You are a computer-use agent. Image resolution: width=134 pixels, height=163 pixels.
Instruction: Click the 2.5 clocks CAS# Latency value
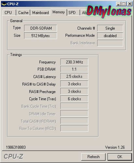[x=74, y=76]
